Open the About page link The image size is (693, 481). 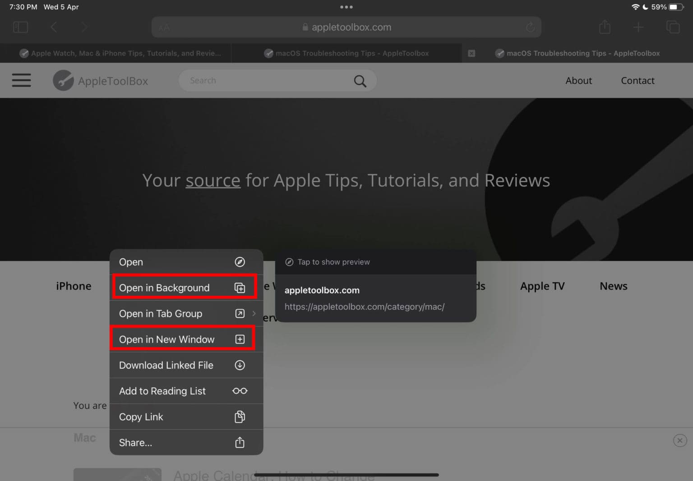[x=579, y=80]
